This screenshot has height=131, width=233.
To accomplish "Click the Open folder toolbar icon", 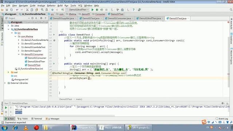I will [x=2, y=10].
